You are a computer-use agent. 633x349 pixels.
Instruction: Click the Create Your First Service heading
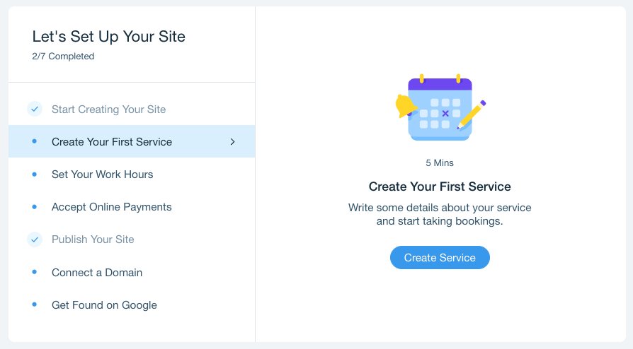440,187
